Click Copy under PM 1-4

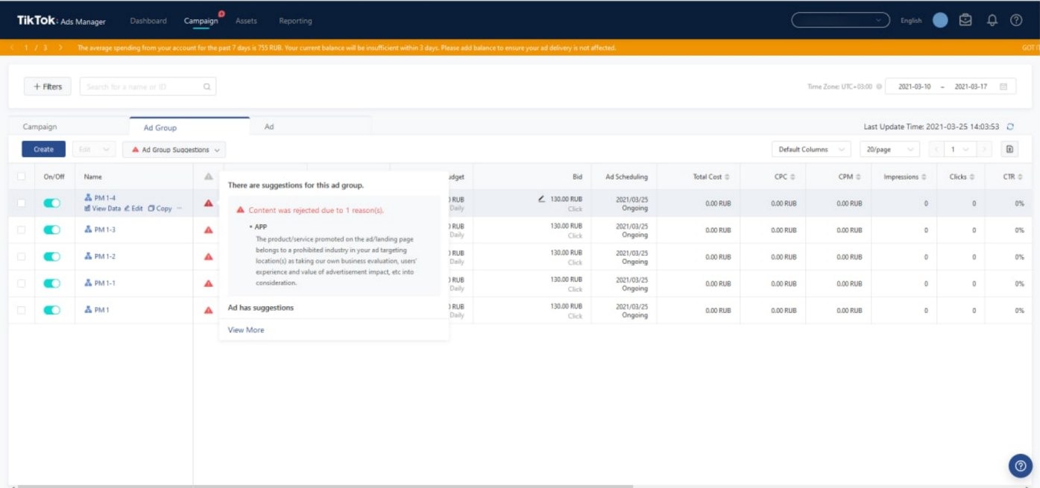tap(160, 209)
